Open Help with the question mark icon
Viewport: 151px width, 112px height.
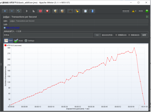tap(92, 11)
